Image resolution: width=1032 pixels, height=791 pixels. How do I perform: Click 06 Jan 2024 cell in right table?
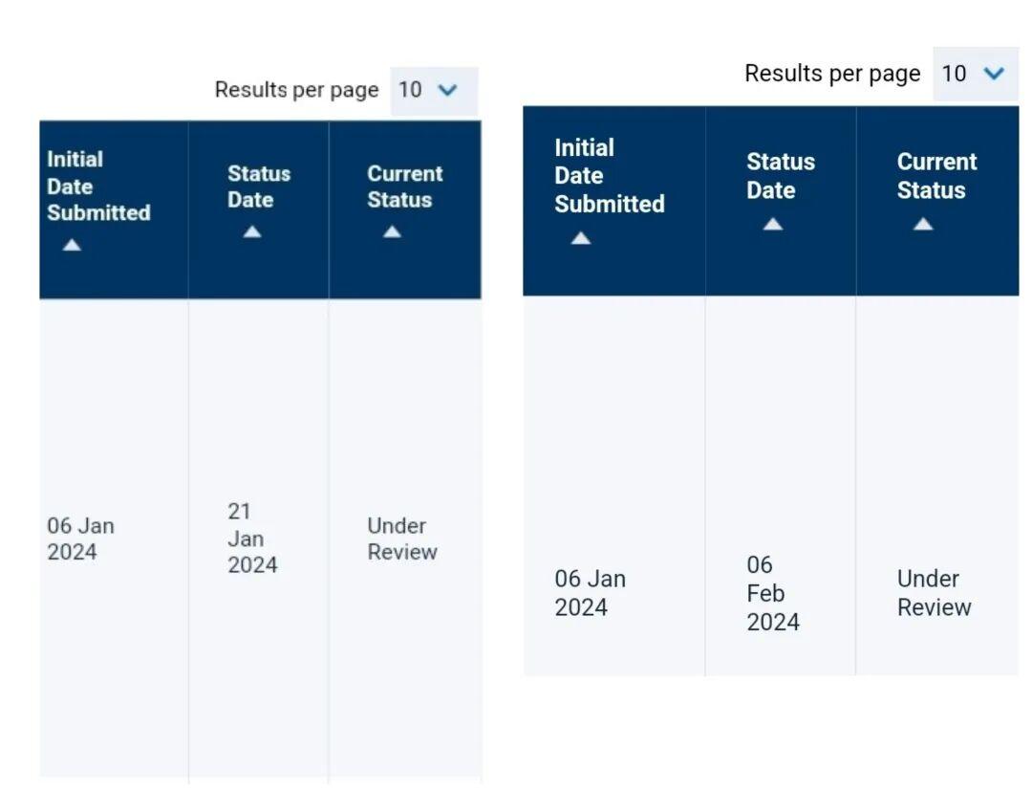click(x=590, y=593)
